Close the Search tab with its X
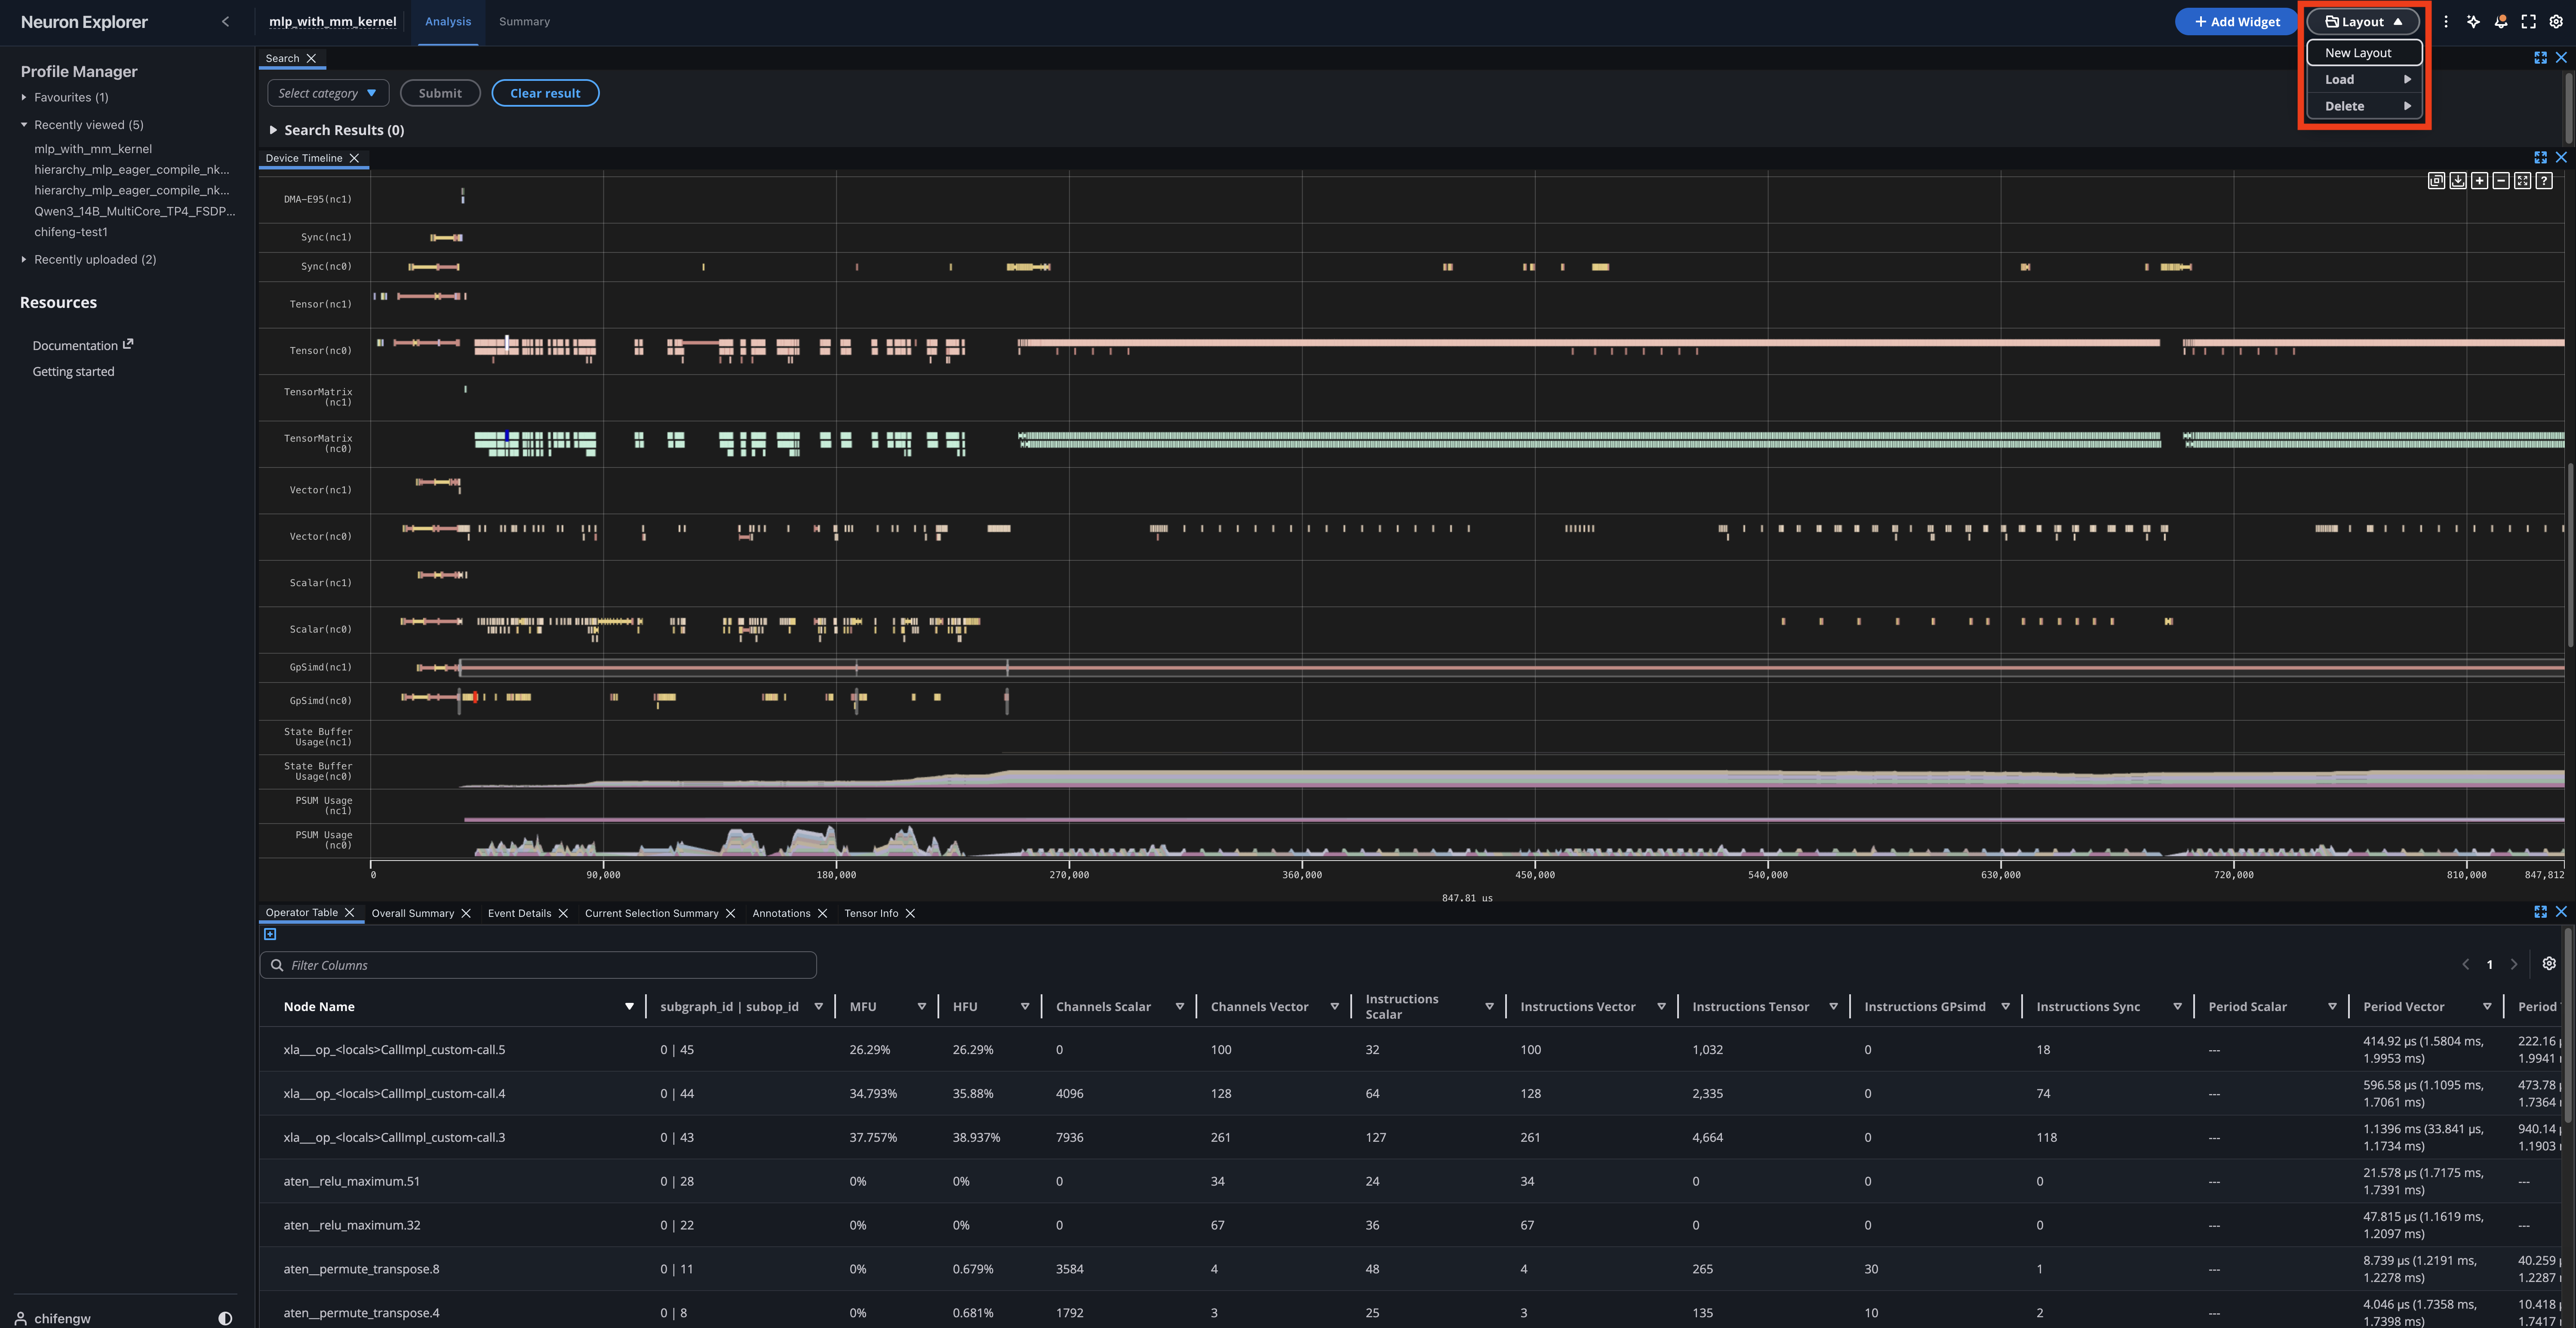 tap(311, 58)
